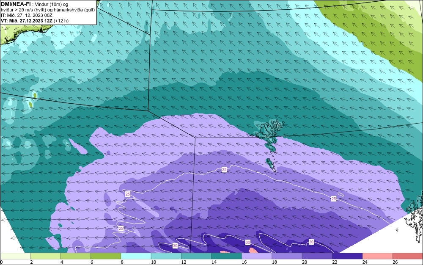Click the "DMI/NEA-FI" title text
Image resolution: width=423 pixels, height=265 pixels.
click(16, 4)
